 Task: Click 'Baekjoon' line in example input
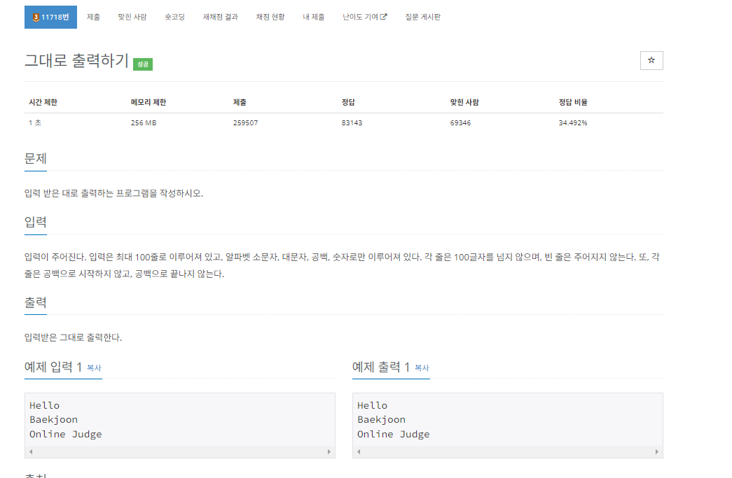pos(54,420)
